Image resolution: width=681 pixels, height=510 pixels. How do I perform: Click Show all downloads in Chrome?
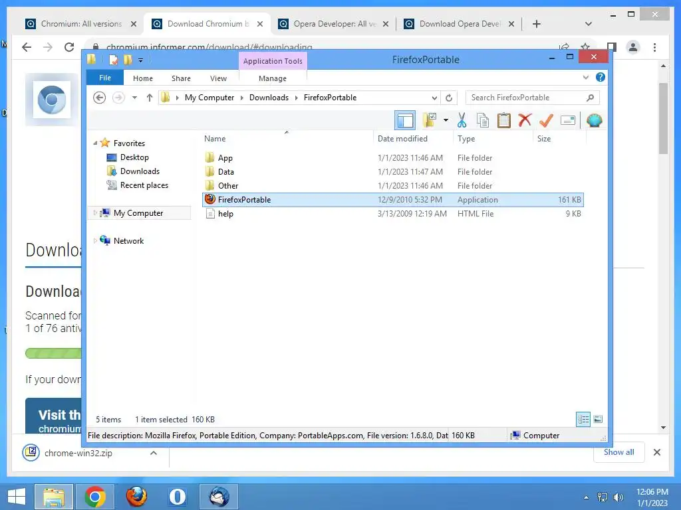click(618, 452)
